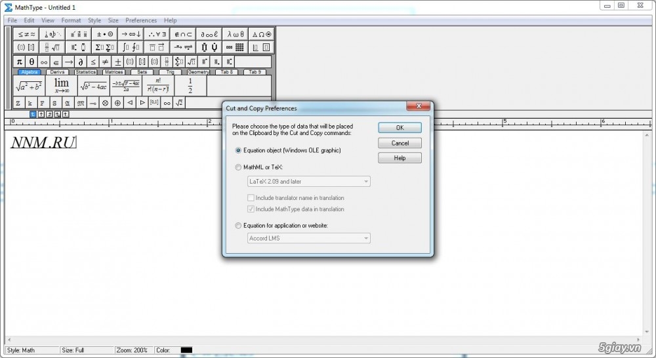Switch to the Trig tab
This screenshot has width=656, height=358.
pos(171,72)
